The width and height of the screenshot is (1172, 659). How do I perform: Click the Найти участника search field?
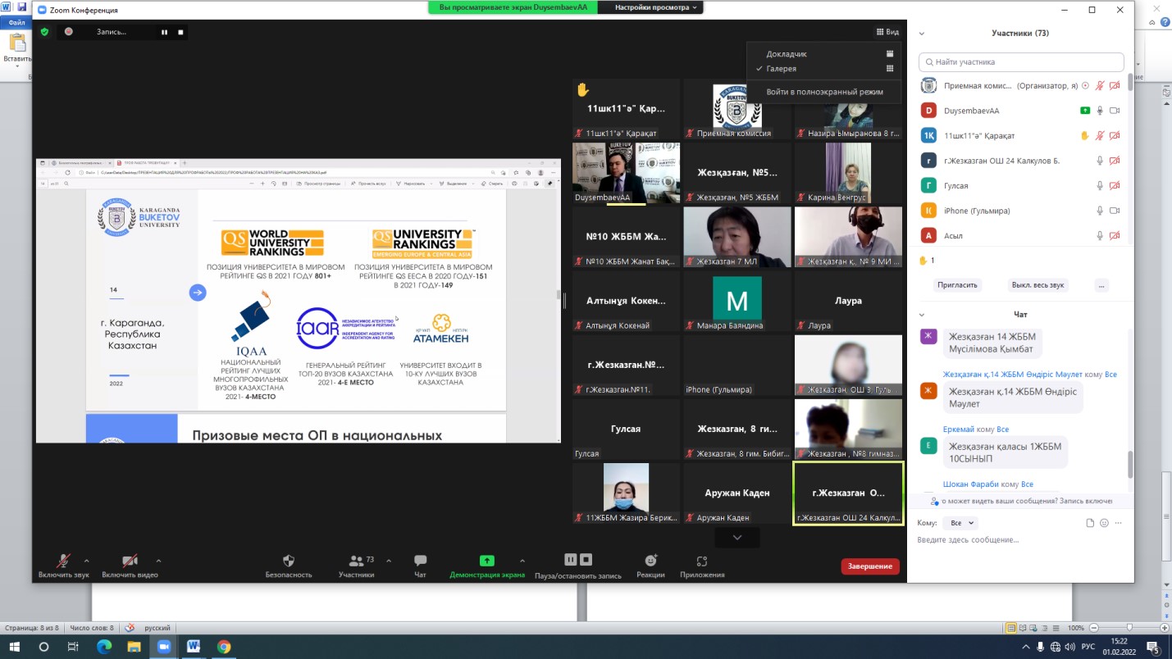pyautogui.click(x=1021, y=62)
